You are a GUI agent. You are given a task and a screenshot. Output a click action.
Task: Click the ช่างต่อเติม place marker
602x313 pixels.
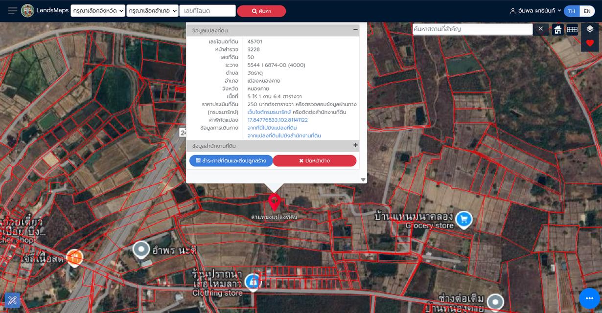click(x=495, y=302)
